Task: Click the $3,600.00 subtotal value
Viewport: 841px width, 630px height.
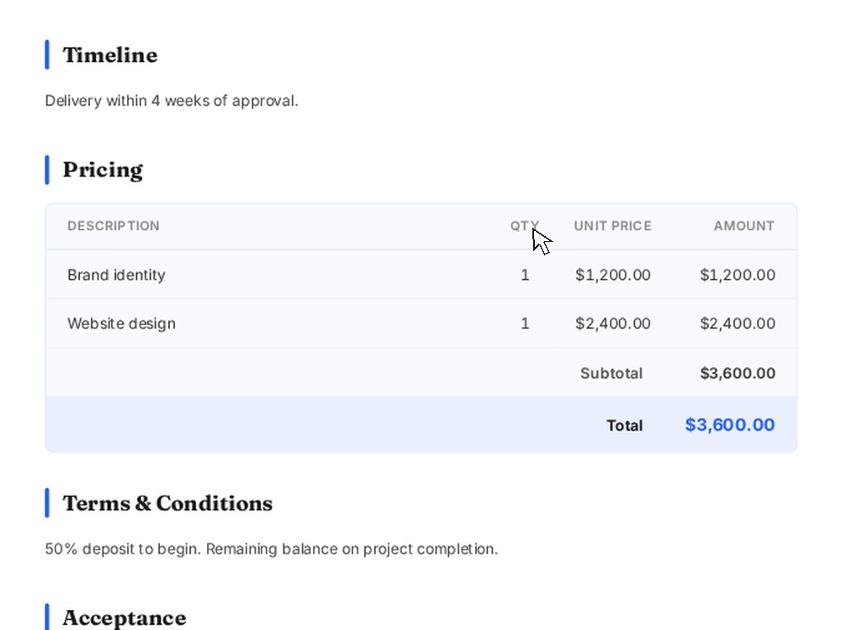Action: tap(738, 373)
